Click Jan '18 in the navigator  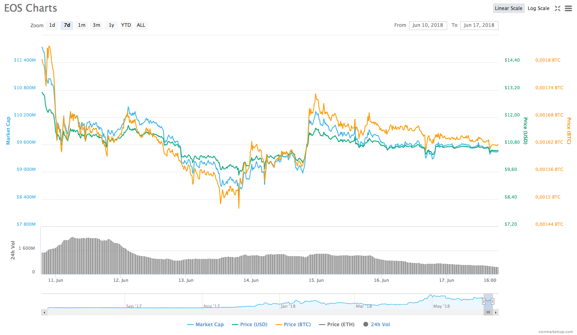click(x=288, y=306)
